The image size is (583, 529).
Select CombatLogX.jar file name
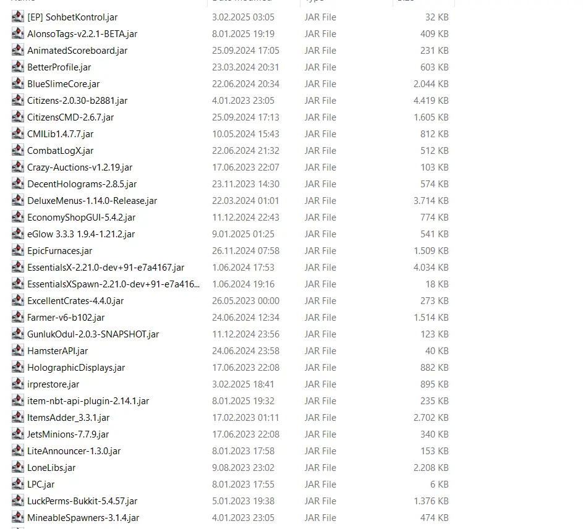(60, 151)
